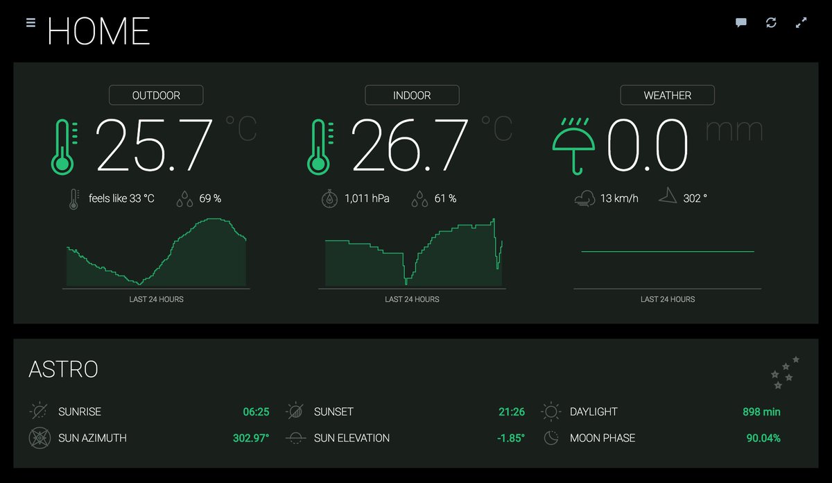832x483 pixels.
Task: Click the outdoor humidity value 69 %
Action: (210, 198)
